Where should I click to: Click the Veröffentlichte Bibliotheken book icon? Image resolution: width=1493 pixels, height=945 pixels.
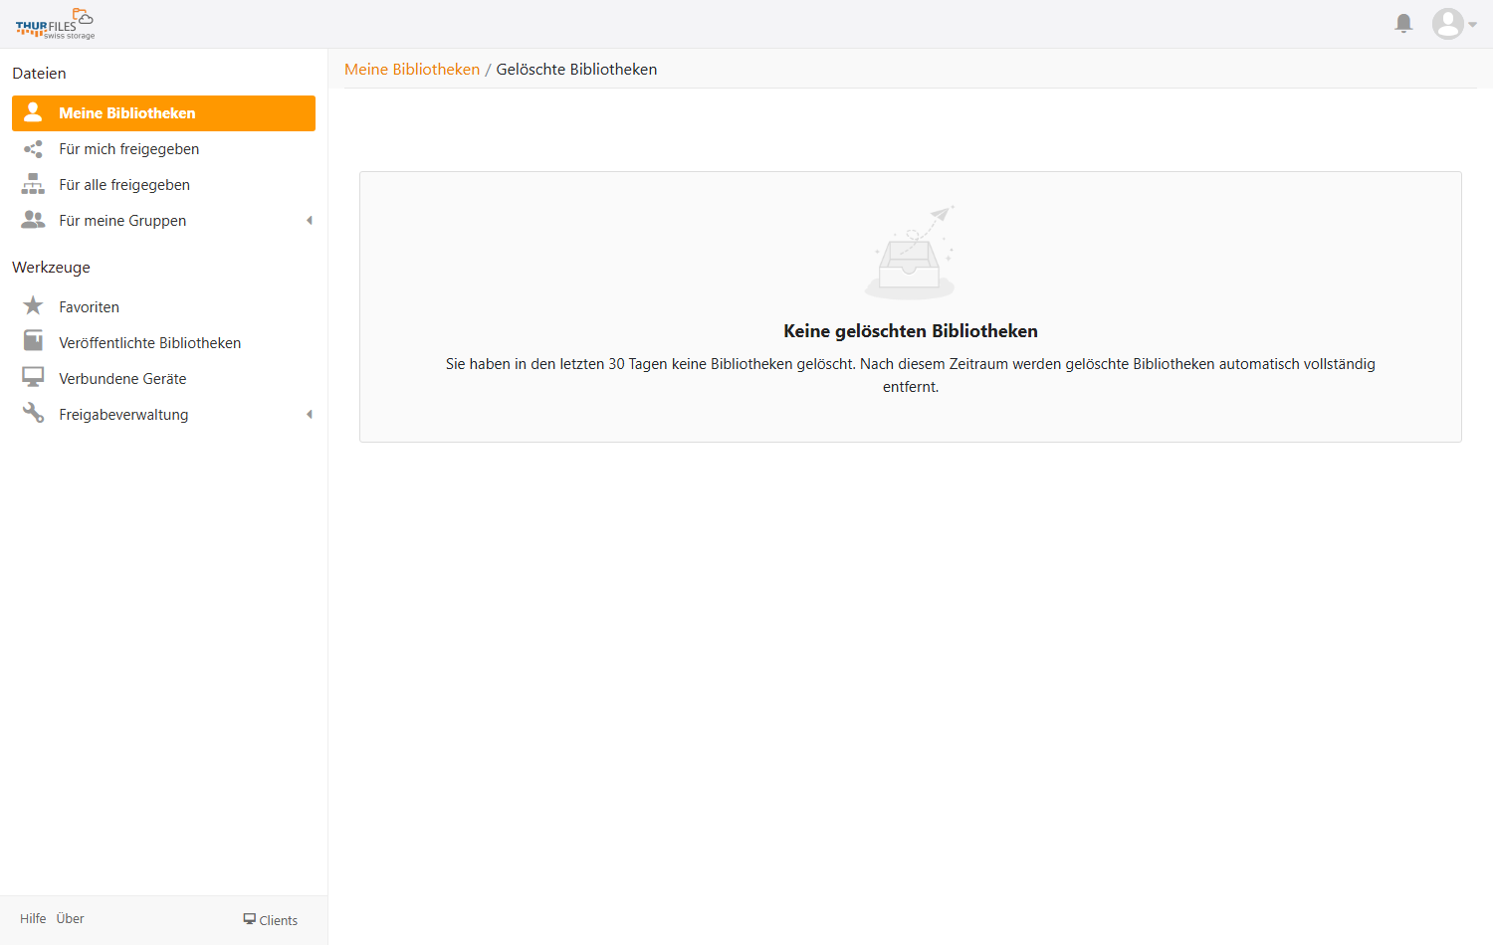pos(33,341)
